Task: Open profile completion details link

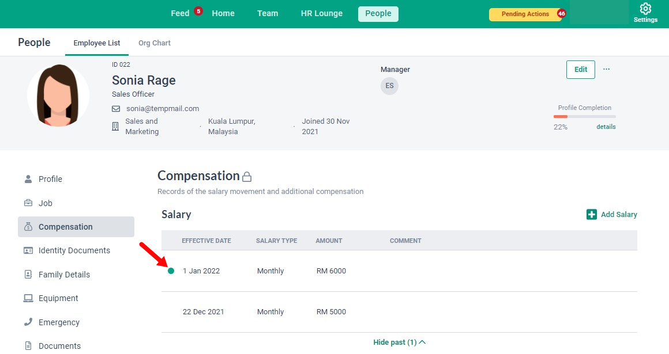Action: click(606, 127)
